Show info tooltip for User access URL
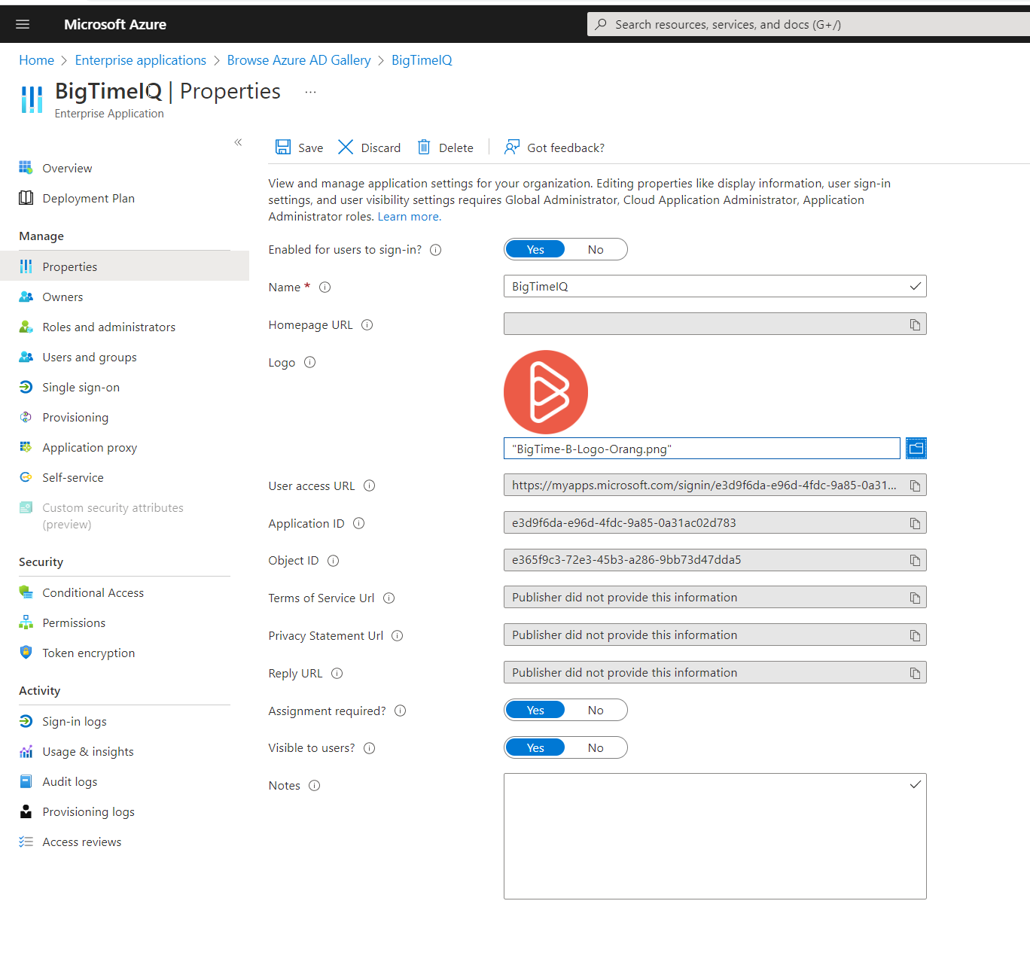 coord(369,485)
